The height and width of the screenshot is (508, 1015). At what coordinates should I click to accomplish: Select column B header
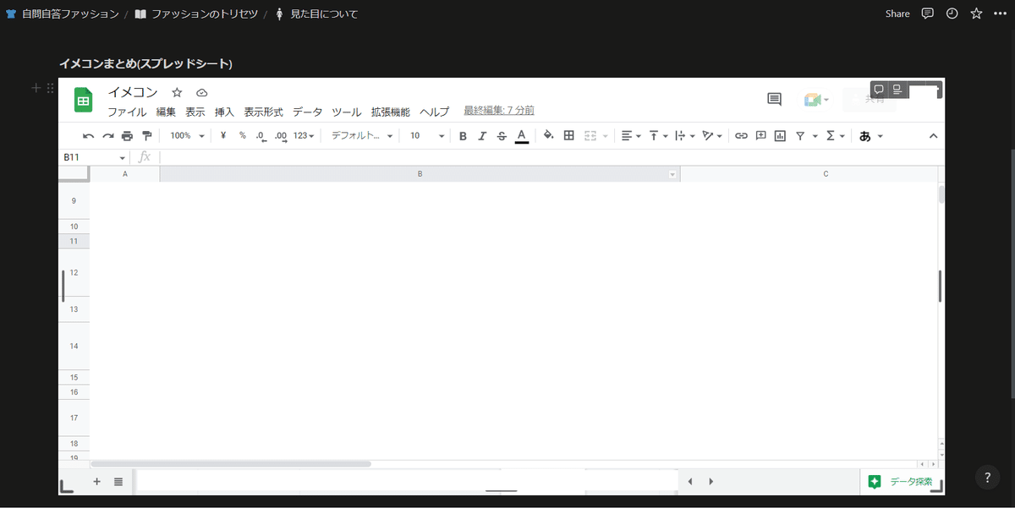pos(420,173)
